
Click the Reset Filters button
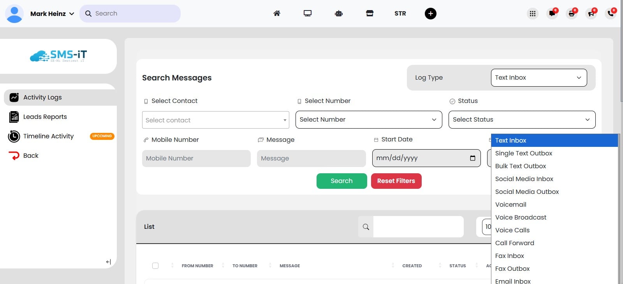396,181
